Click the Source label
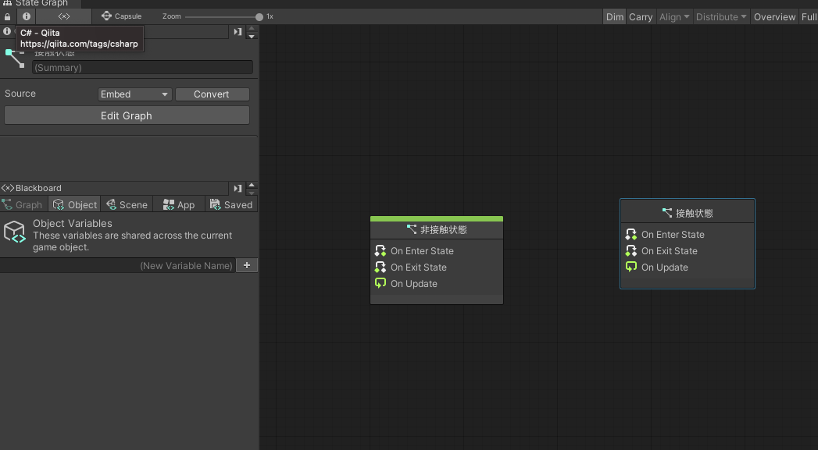Viewport: 818px width, 450px height. (20, 94)
